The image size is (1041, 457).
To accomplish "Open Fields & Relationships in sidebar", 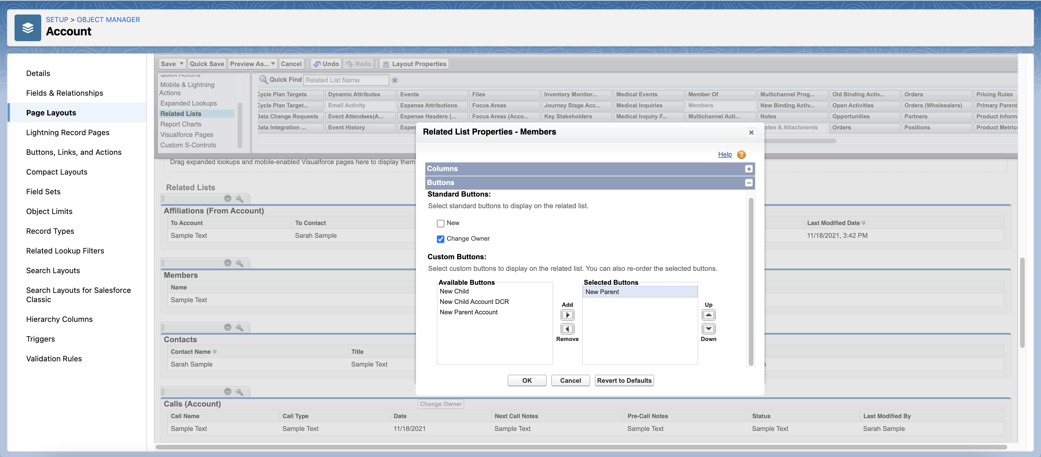I will tap(65, 93).
